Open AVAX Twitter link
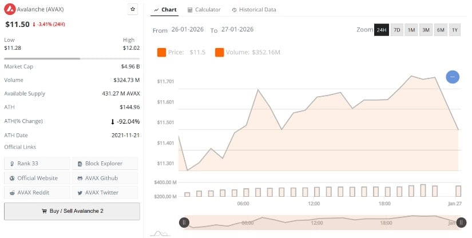472x238 pixels. pos(105,192)
